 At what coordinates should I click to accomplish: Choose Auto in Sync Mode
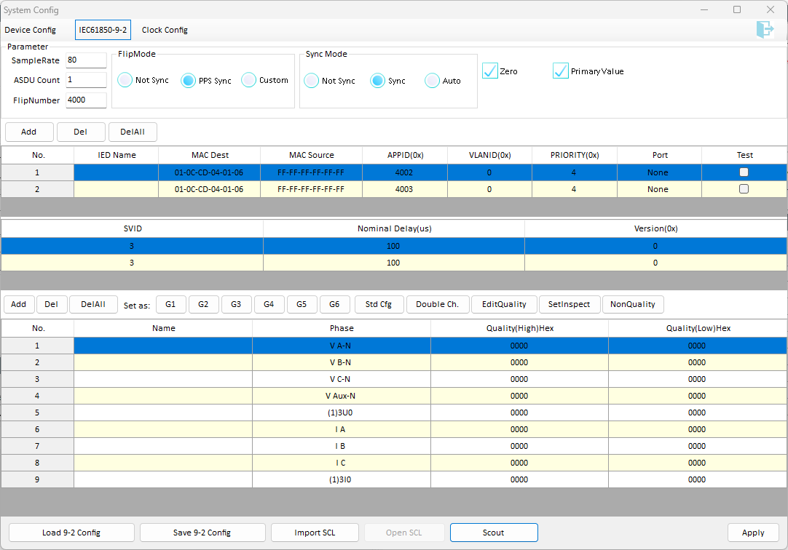(432, 80)
